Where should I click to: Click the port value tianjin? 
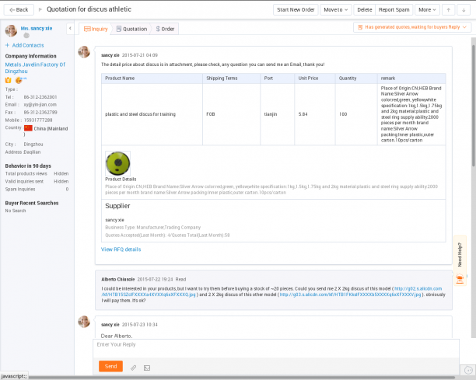click(x=271, y=114)
